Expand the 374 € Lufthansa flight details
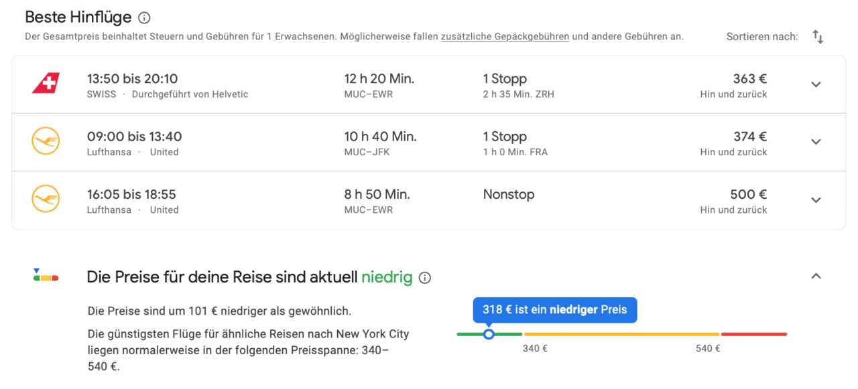This screenshot has height=389, width=858. [816, 142]
